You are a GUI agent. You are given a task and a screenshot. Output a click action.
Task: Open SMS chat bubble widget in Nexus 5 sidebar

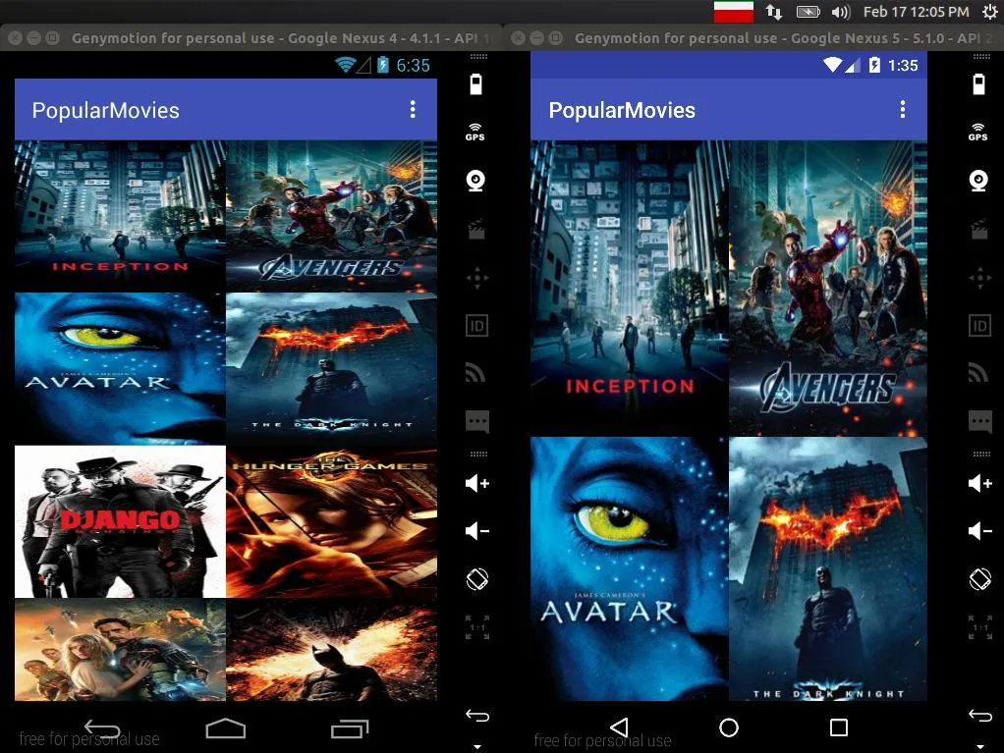980,421
